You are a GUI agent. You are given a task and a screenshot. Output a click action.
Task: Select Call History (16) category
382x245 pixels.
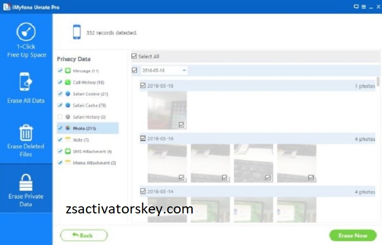tap(88, 82)
